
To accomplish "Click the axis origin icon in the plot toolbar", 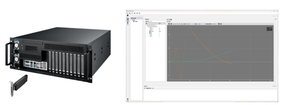I will (182, 24).
